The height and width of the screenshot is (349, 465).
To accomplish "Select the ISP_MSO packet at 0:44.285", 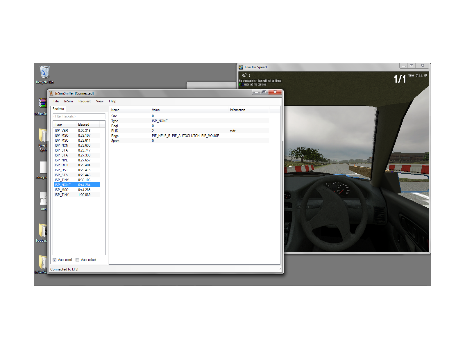I will [77, 190].
